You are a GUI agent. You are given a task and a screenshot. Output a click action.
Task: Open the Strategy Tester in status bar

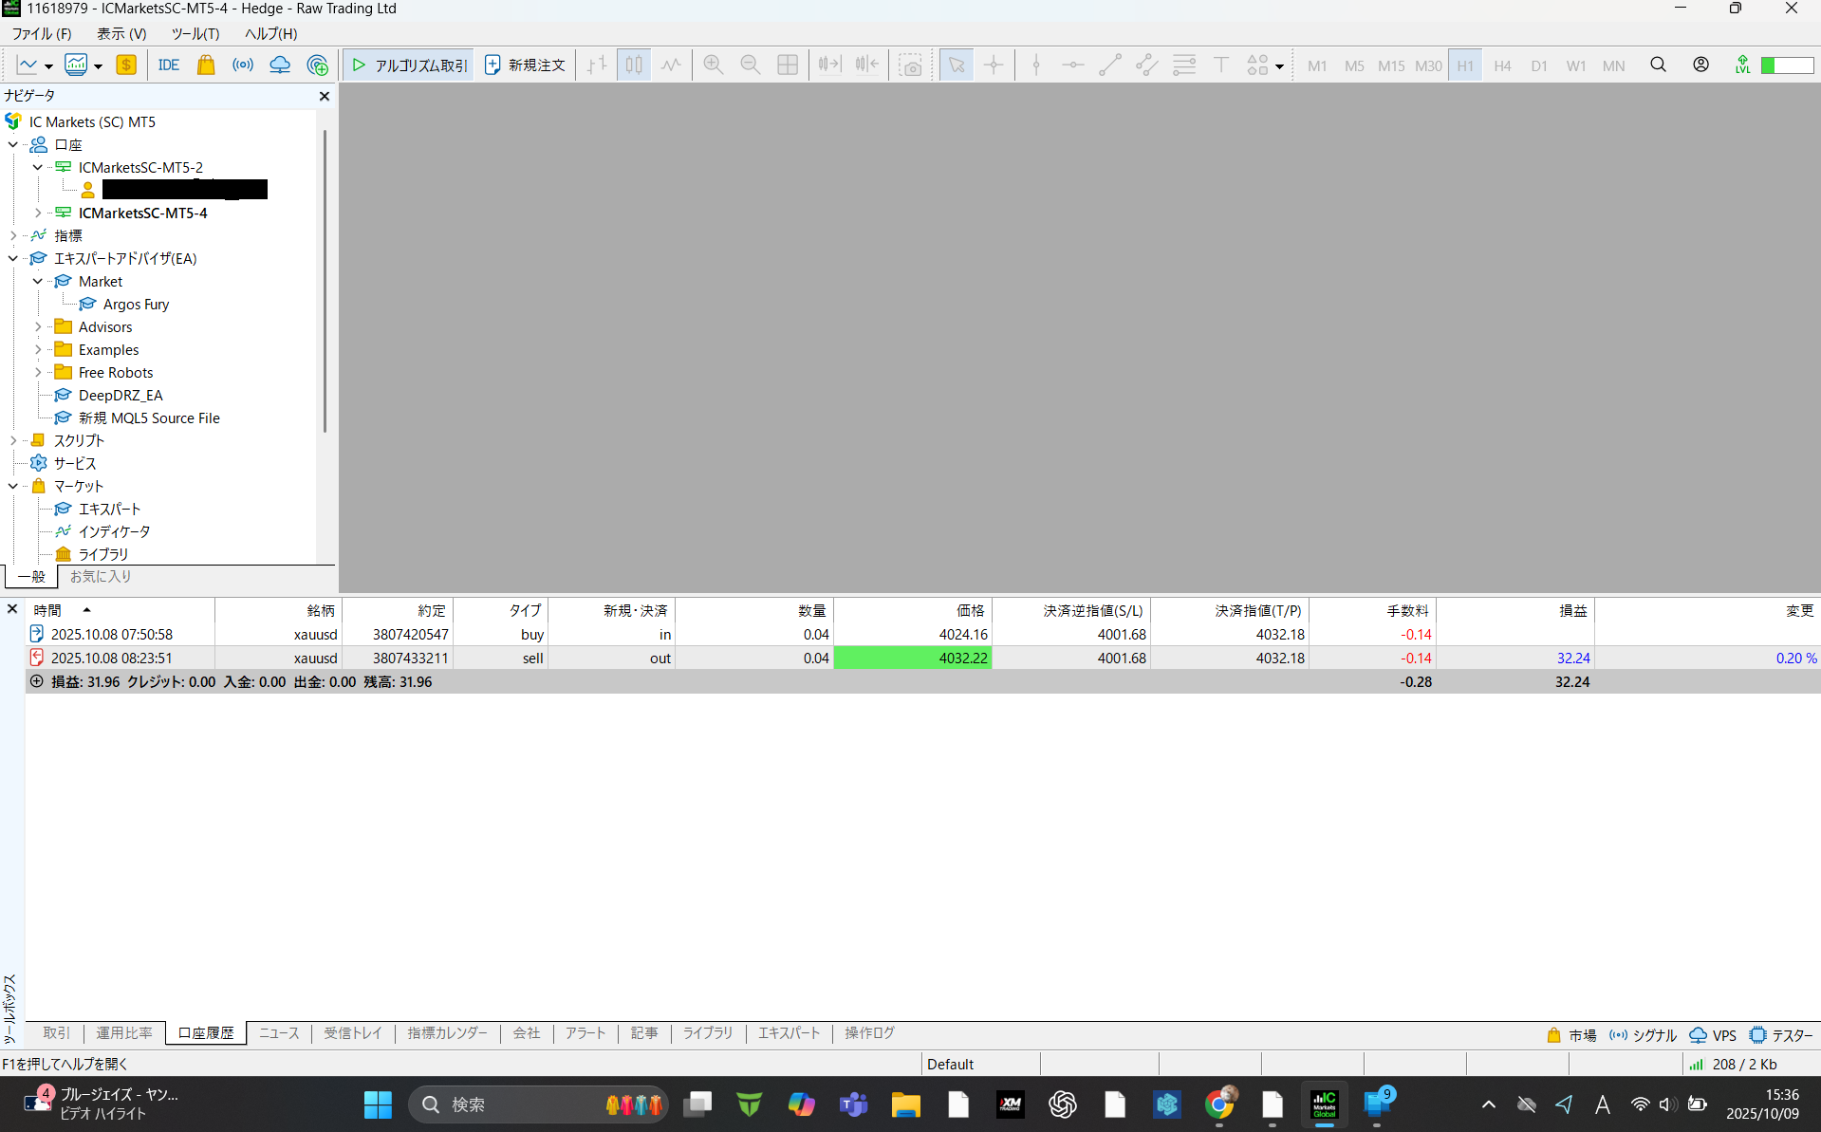pyautogui.click(x=1781, y=1035)
